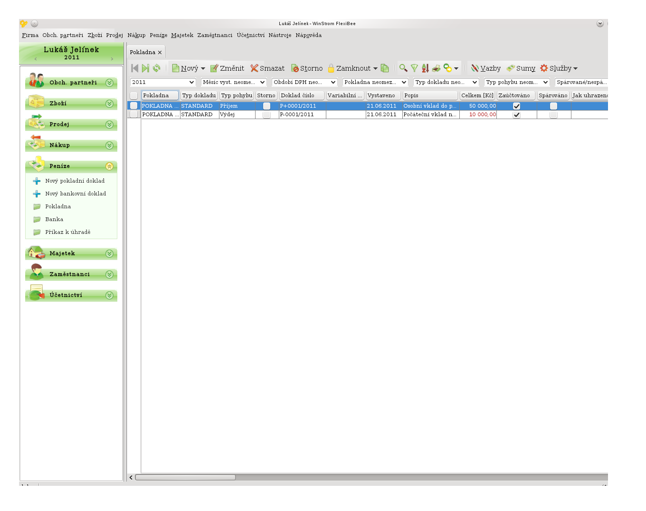
Task: Open the Měsíc vyst. filter dropdown
Action: pyautogui.click(x=234, y=82)
